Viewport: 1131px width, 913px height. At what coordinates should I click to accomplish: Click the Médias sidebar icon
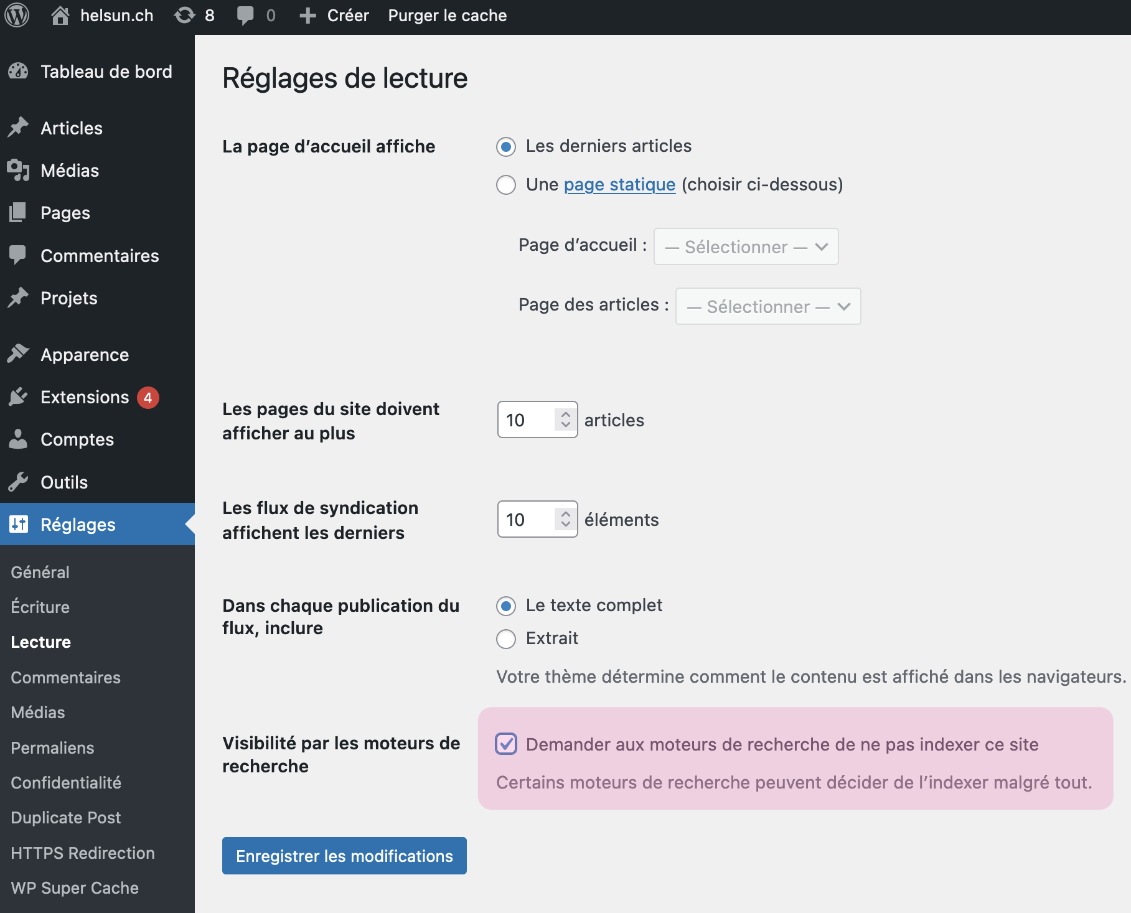pos(19,171)
